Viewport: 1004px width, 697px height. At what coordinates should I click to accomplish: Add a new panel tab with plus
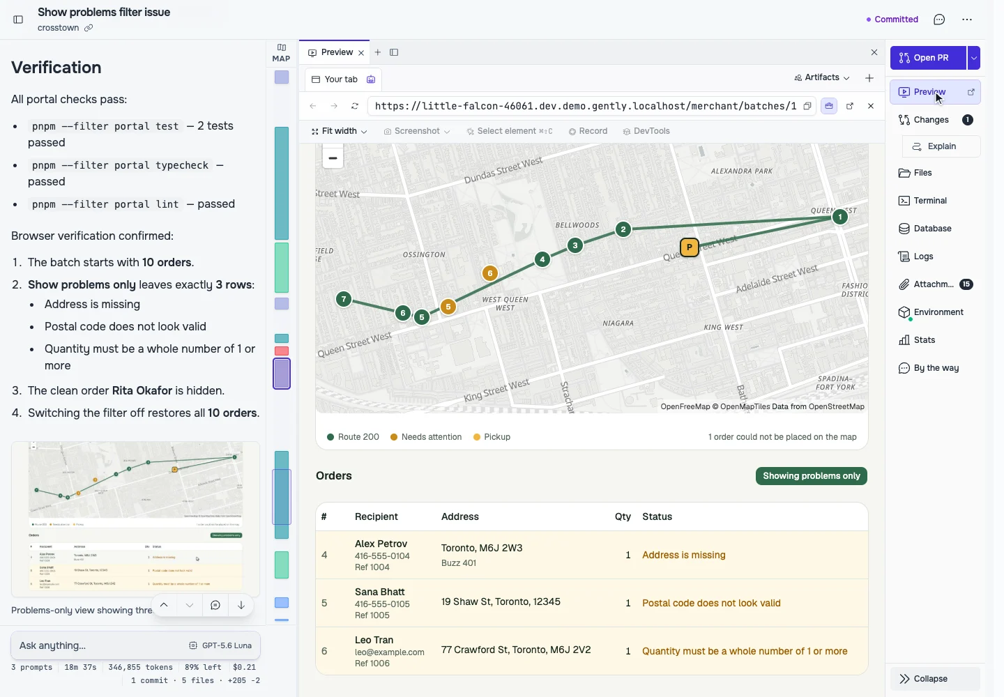click(x=378, y=52)
